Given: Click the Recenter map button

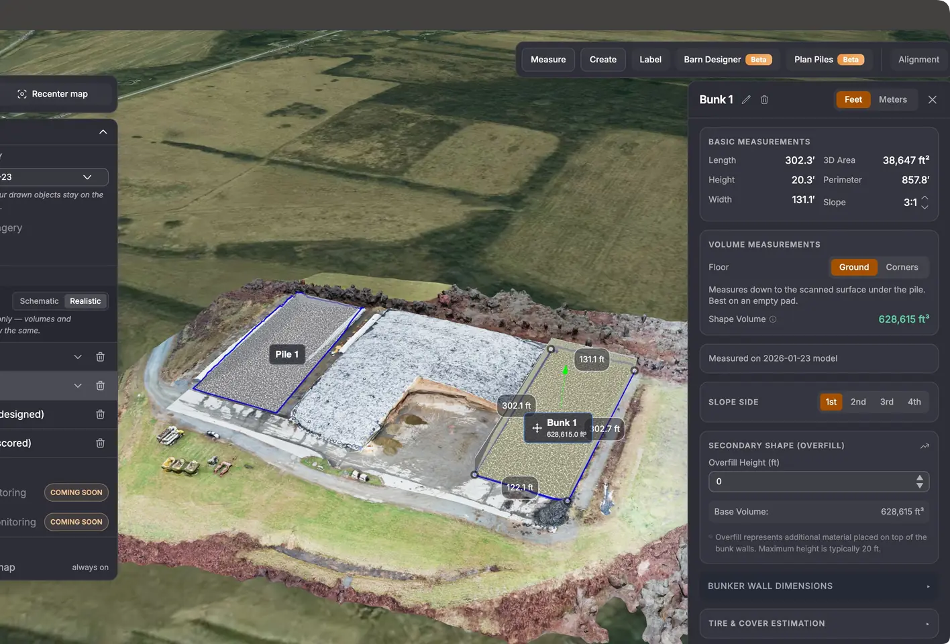Looking at the screenshot, I should tap(53, 94).
